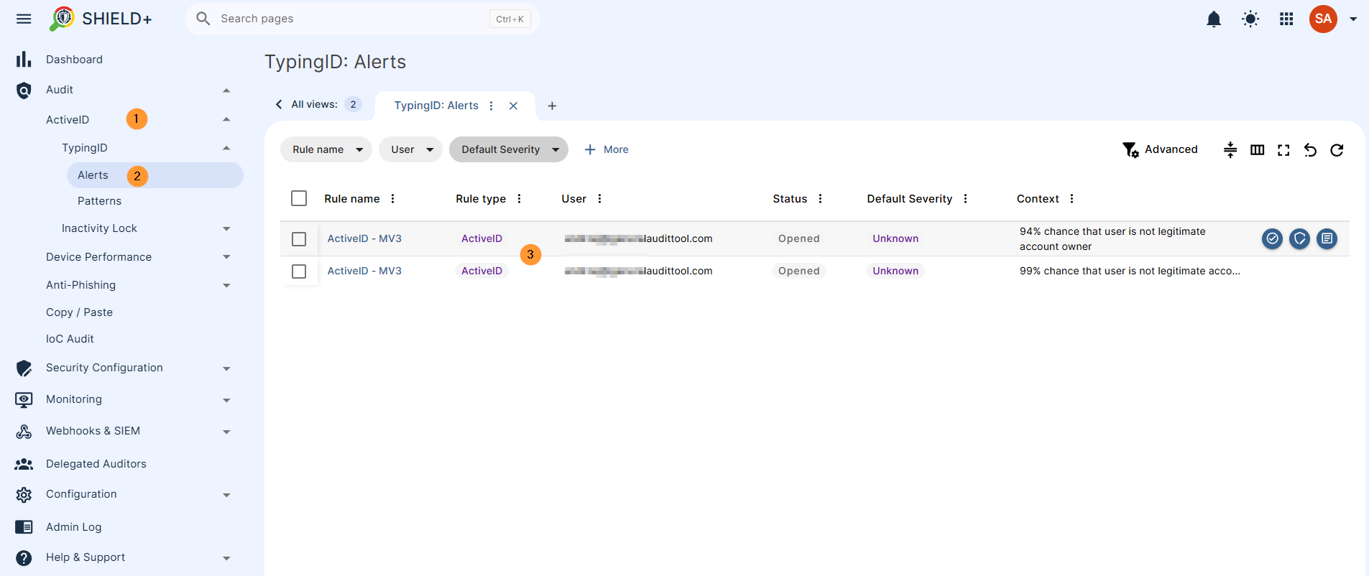The width and height of the screenshot is (1369, 576).
Task: Open Patterns under TypingID
Action: (99, 201)
